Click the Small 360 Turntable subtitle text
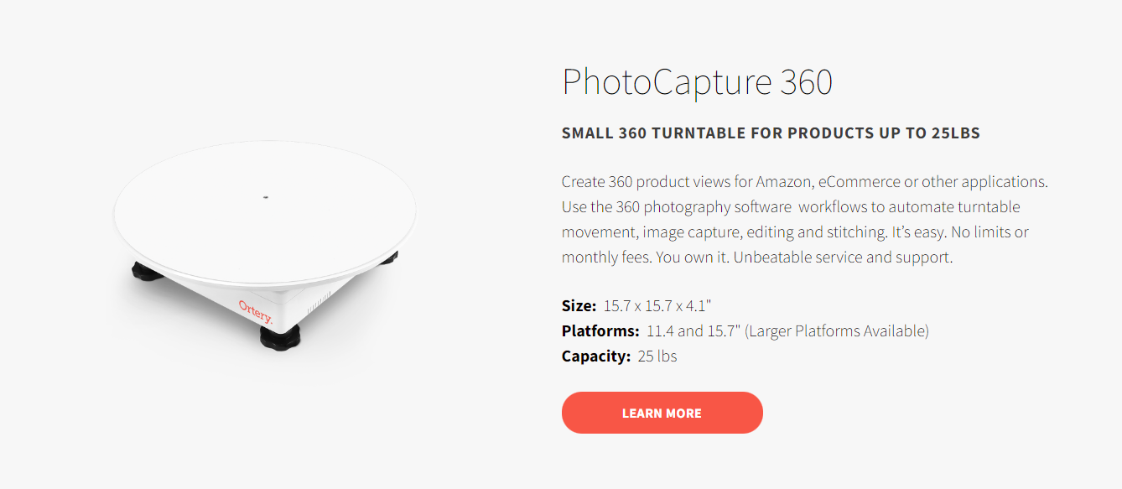1122x489 pixels. (x=771, y=133)
